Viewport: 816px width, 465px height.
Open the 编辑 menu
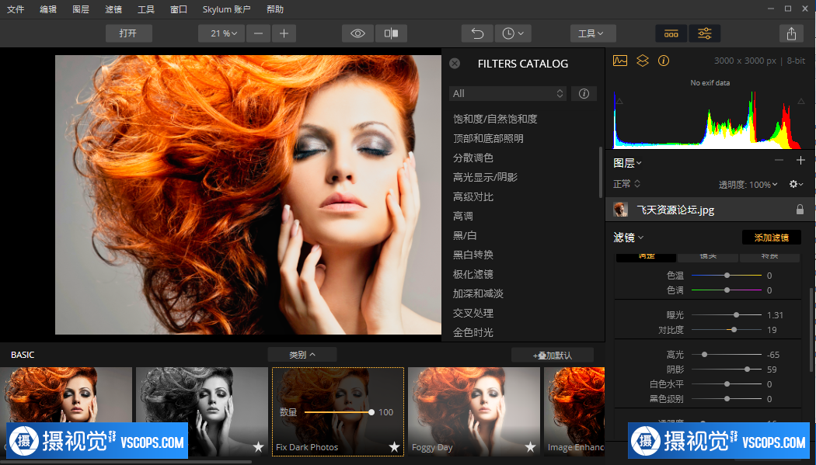click(x=48, y=9)
